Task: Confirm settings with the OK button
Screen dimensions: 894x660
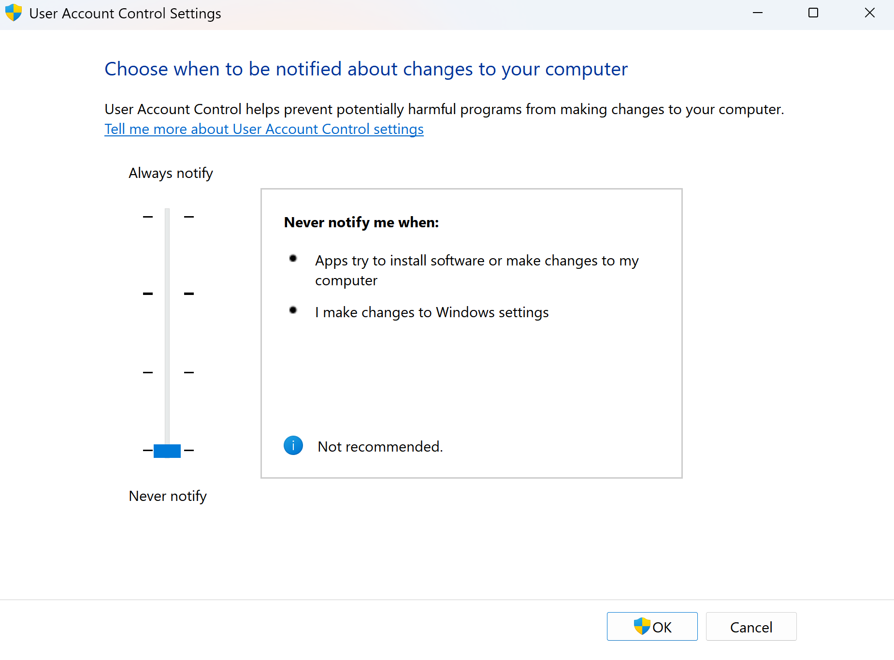Action: point(652,627)
